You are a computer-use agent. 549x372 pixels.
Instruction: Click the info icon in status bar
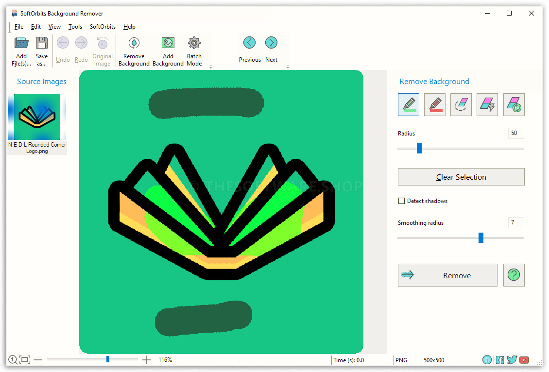[x=487, y=360]
